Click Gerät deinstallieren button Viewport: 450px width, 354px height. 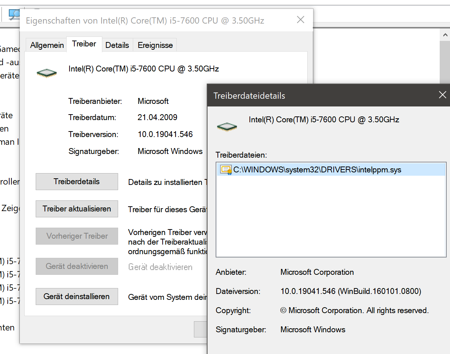pyautogui.click(x=77, y=297)
